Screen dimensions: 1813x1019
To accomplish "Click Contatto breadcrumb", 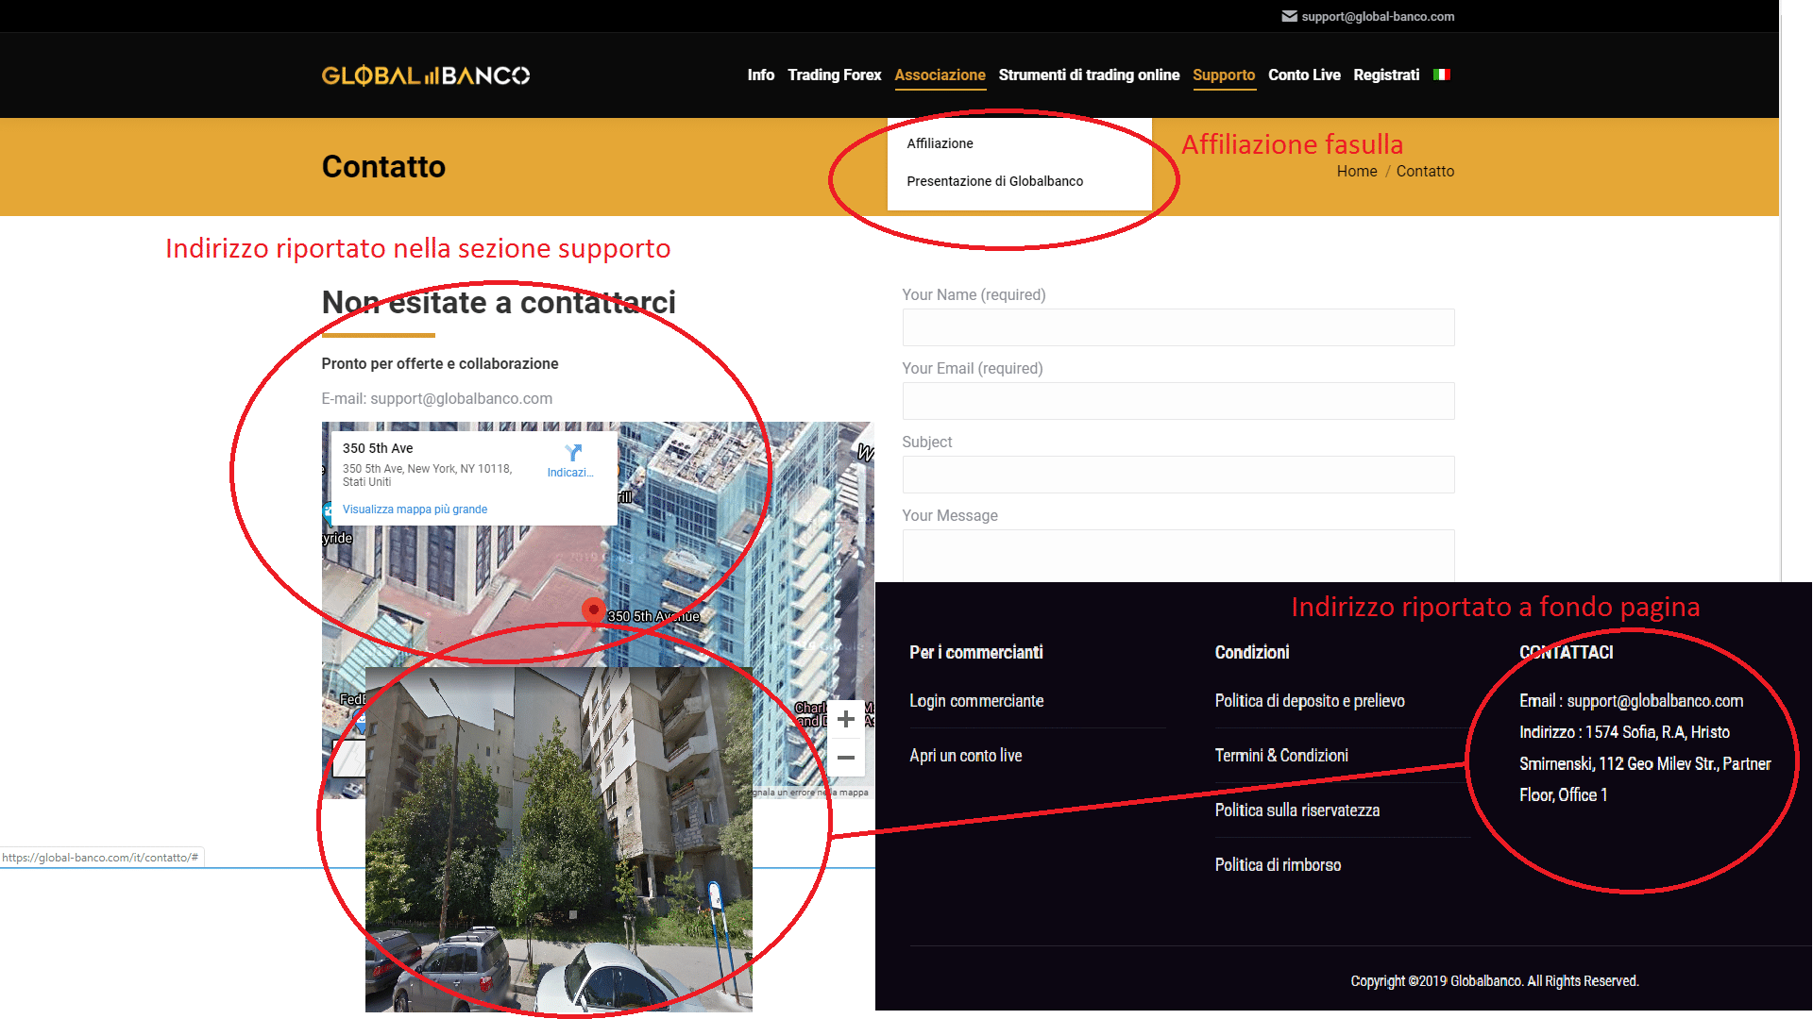I will point(1425,171).
